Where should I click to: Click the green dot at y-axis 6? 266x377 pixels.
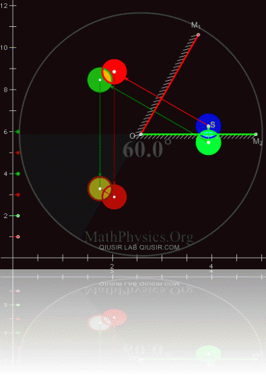click(x=18, y=132)
